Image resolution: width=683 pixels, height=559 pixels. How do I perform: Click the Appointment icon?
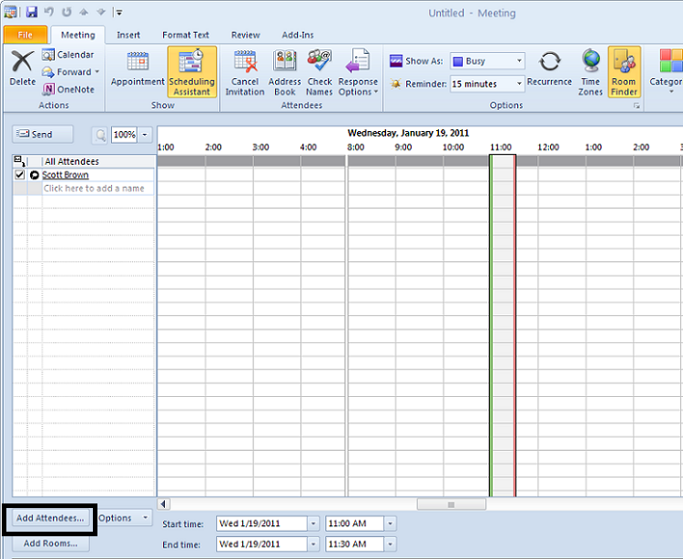click(138, 70)
